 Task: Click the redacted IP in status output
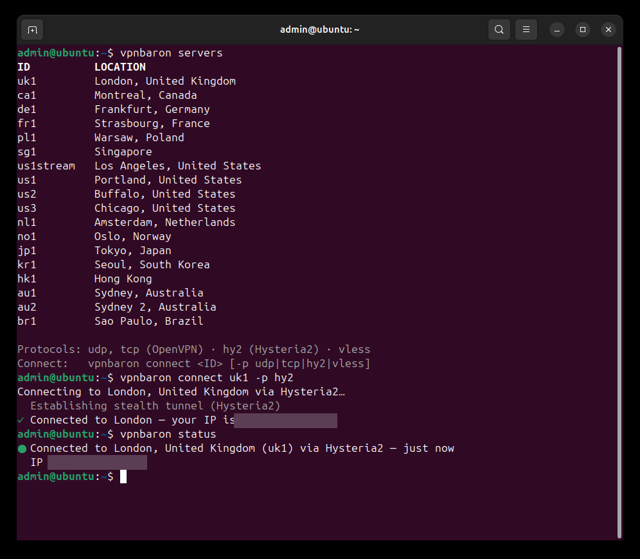click(97, 463)
